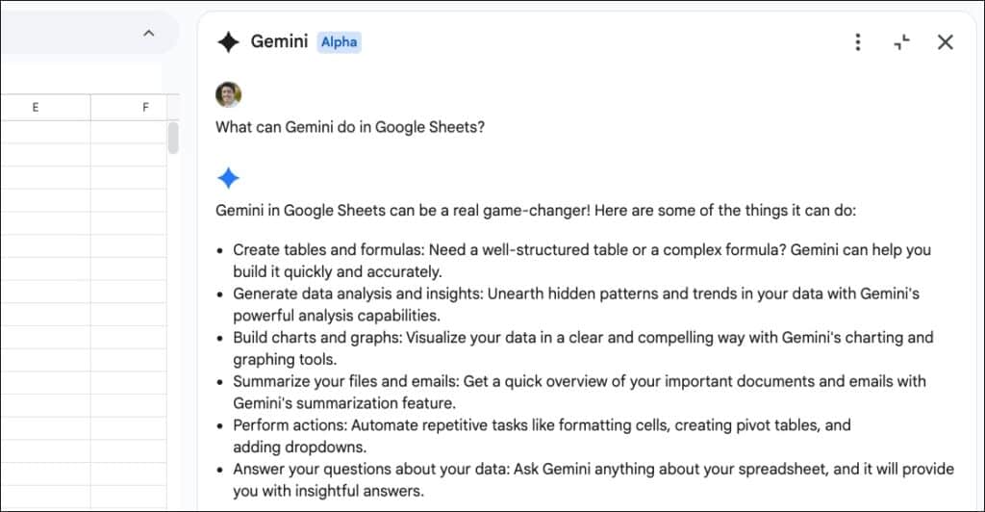Image resolution: width=985 pixels, height=512 pixels.
Task: Collapse the toolbar using the up chevron
Action: 148,34
